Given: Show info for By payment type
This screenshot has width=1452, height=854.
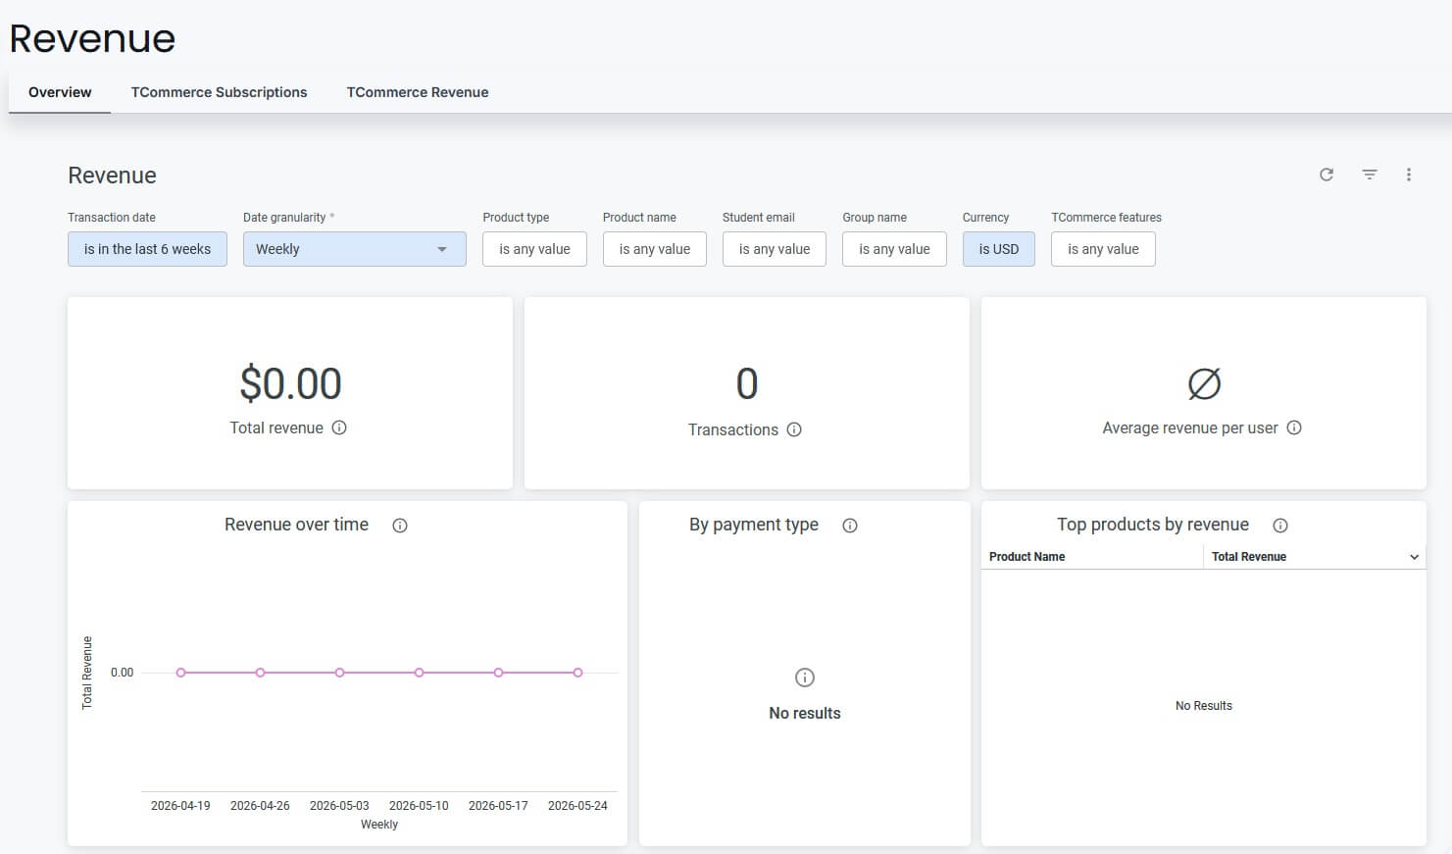Looking at the screenshot, I should (x=850, y=526).
